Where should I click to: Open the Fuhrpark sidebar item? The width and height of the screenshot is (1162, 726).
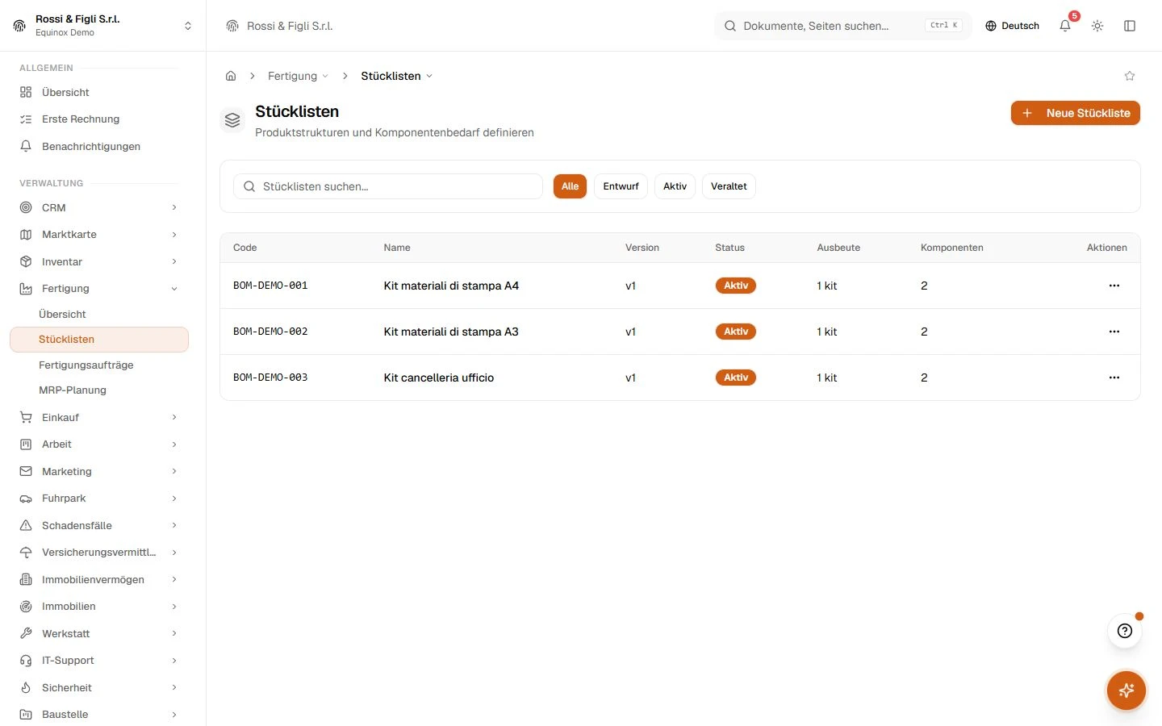coord(99,499)
